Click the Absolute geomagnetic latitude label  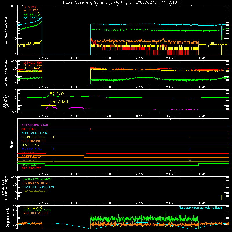coord(200,207)
